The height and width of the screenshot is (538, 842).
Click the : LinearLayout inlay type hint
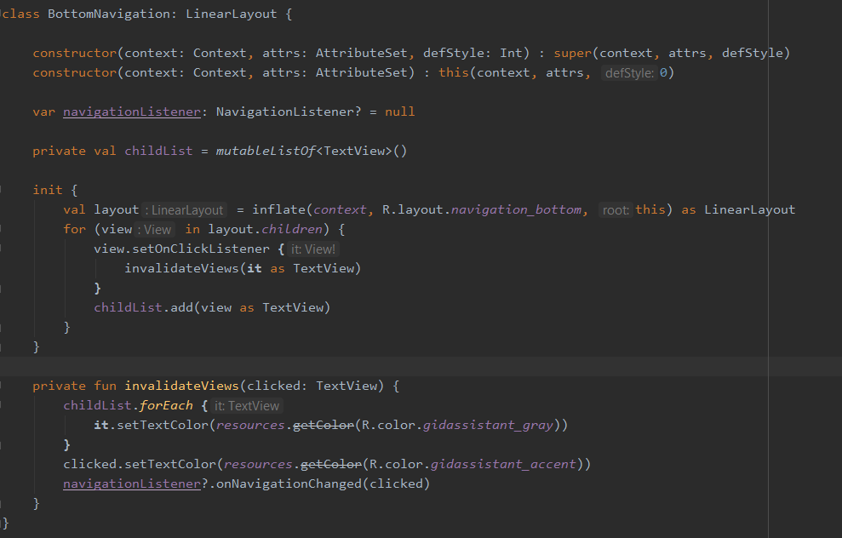point(184,210)
